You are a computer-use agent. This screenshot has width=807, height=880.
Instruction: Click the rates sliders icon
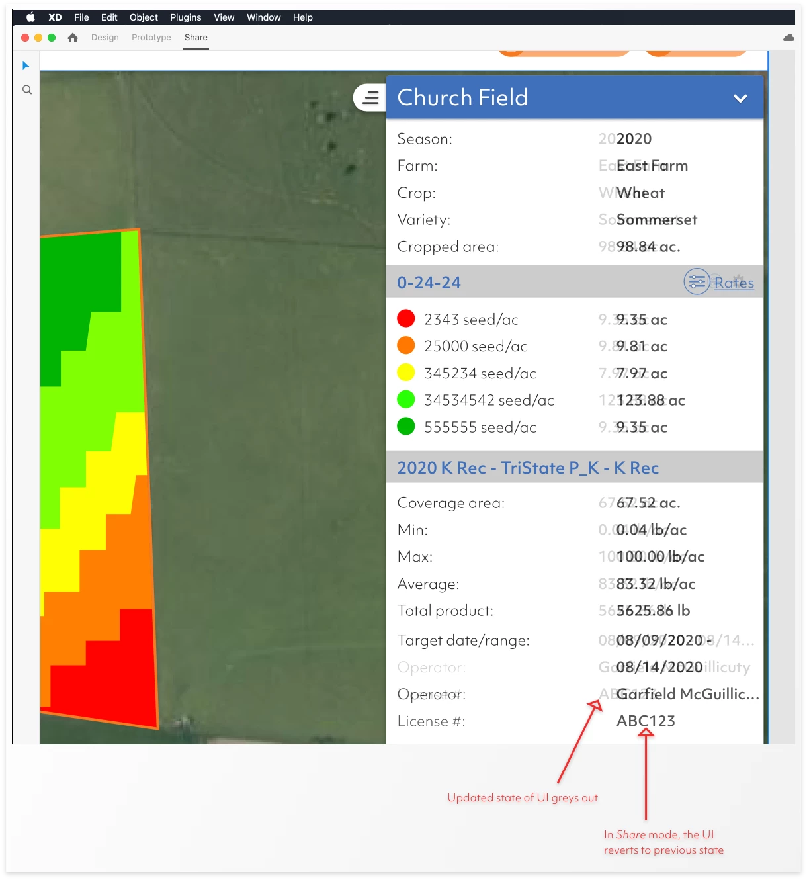point(697,282)
